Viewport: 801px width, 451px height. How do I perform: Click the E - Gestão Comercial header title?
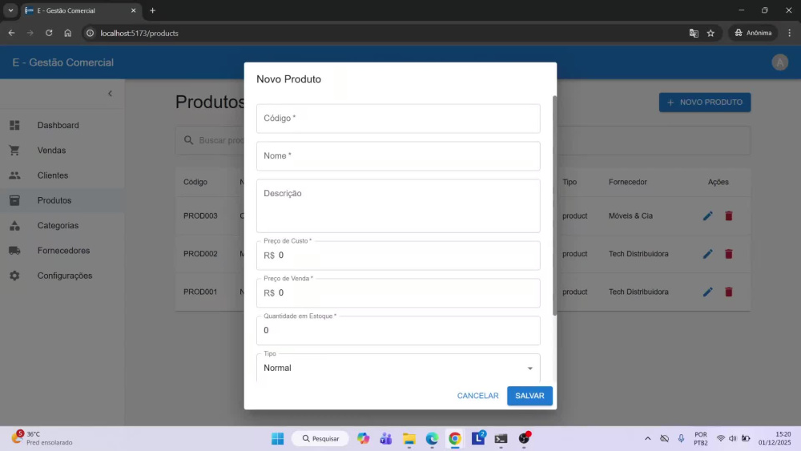[62, 62]
